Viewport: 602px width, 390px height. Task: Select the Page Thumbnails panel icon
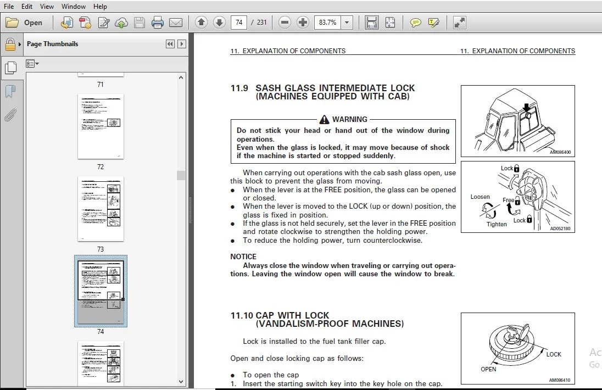tap(10, 68)
